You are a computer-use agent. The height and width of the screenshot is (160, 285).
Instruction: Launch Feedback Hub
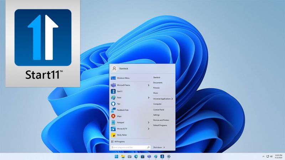123,110
